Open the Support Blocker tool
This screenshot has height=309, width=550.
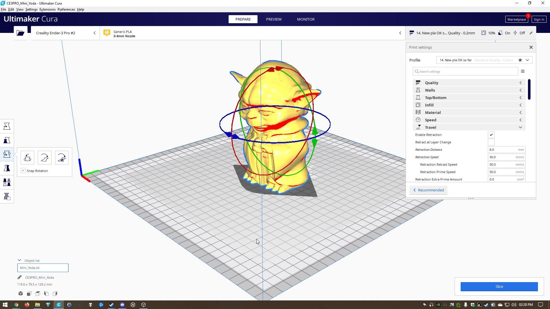pos(7,196)
